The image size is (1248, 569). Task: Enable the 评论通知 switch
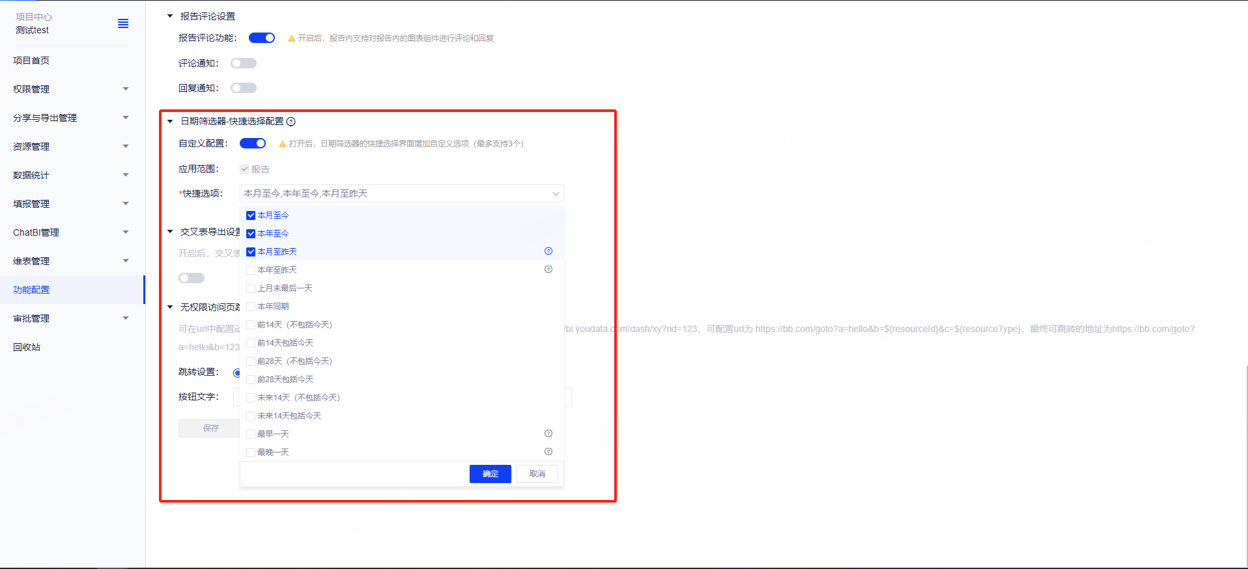(x=244, y=63)
